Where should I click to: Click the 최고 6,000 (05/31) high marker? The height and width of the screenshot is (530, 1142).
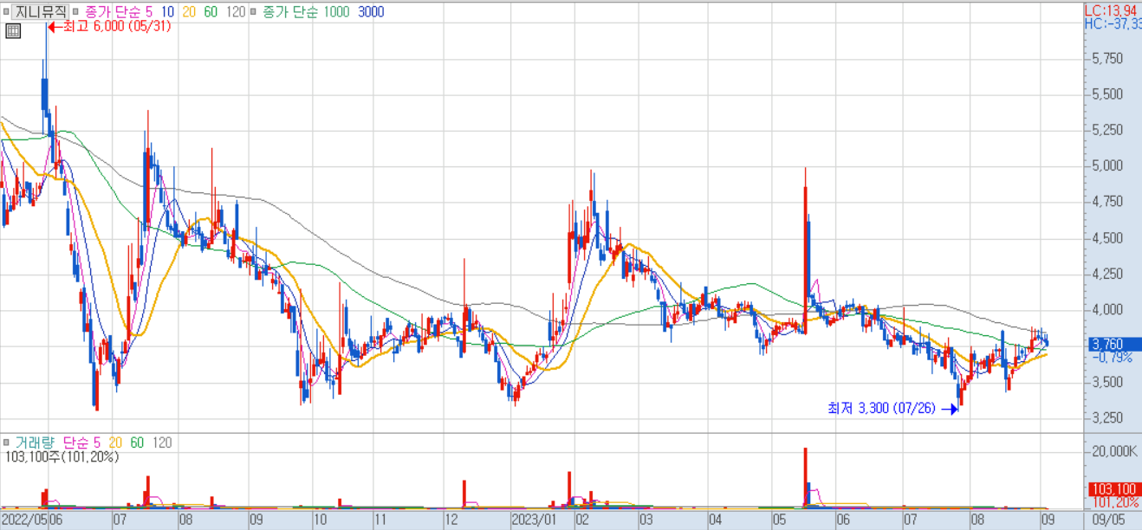(109, 26)
